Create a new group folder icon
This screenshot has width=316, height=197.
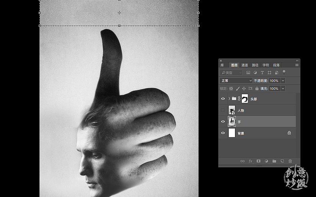[x=274, y=161]
